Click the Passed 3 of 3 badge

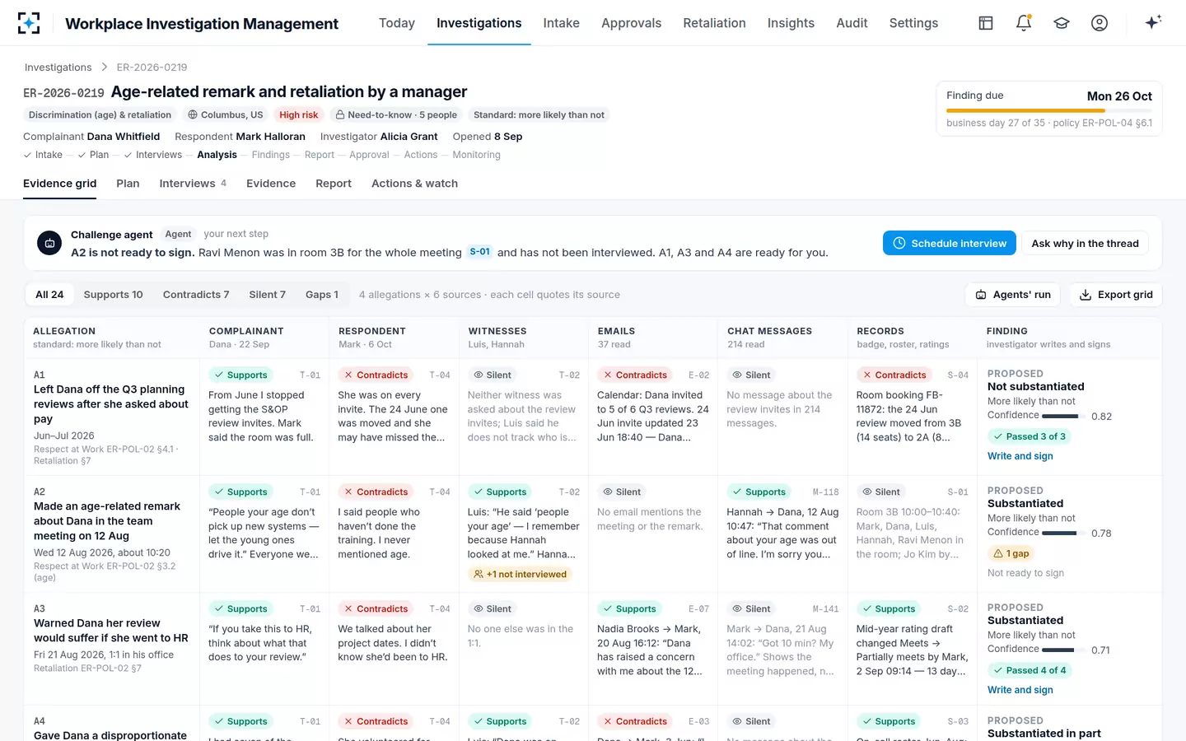coord(1030,437)
